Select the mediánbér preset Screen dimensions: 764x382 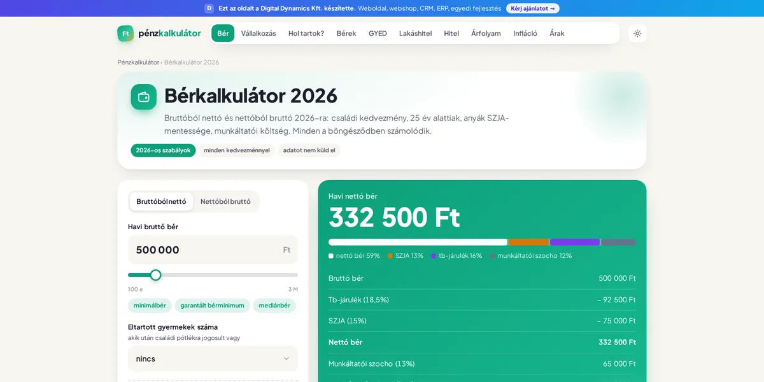click(274, 306)
